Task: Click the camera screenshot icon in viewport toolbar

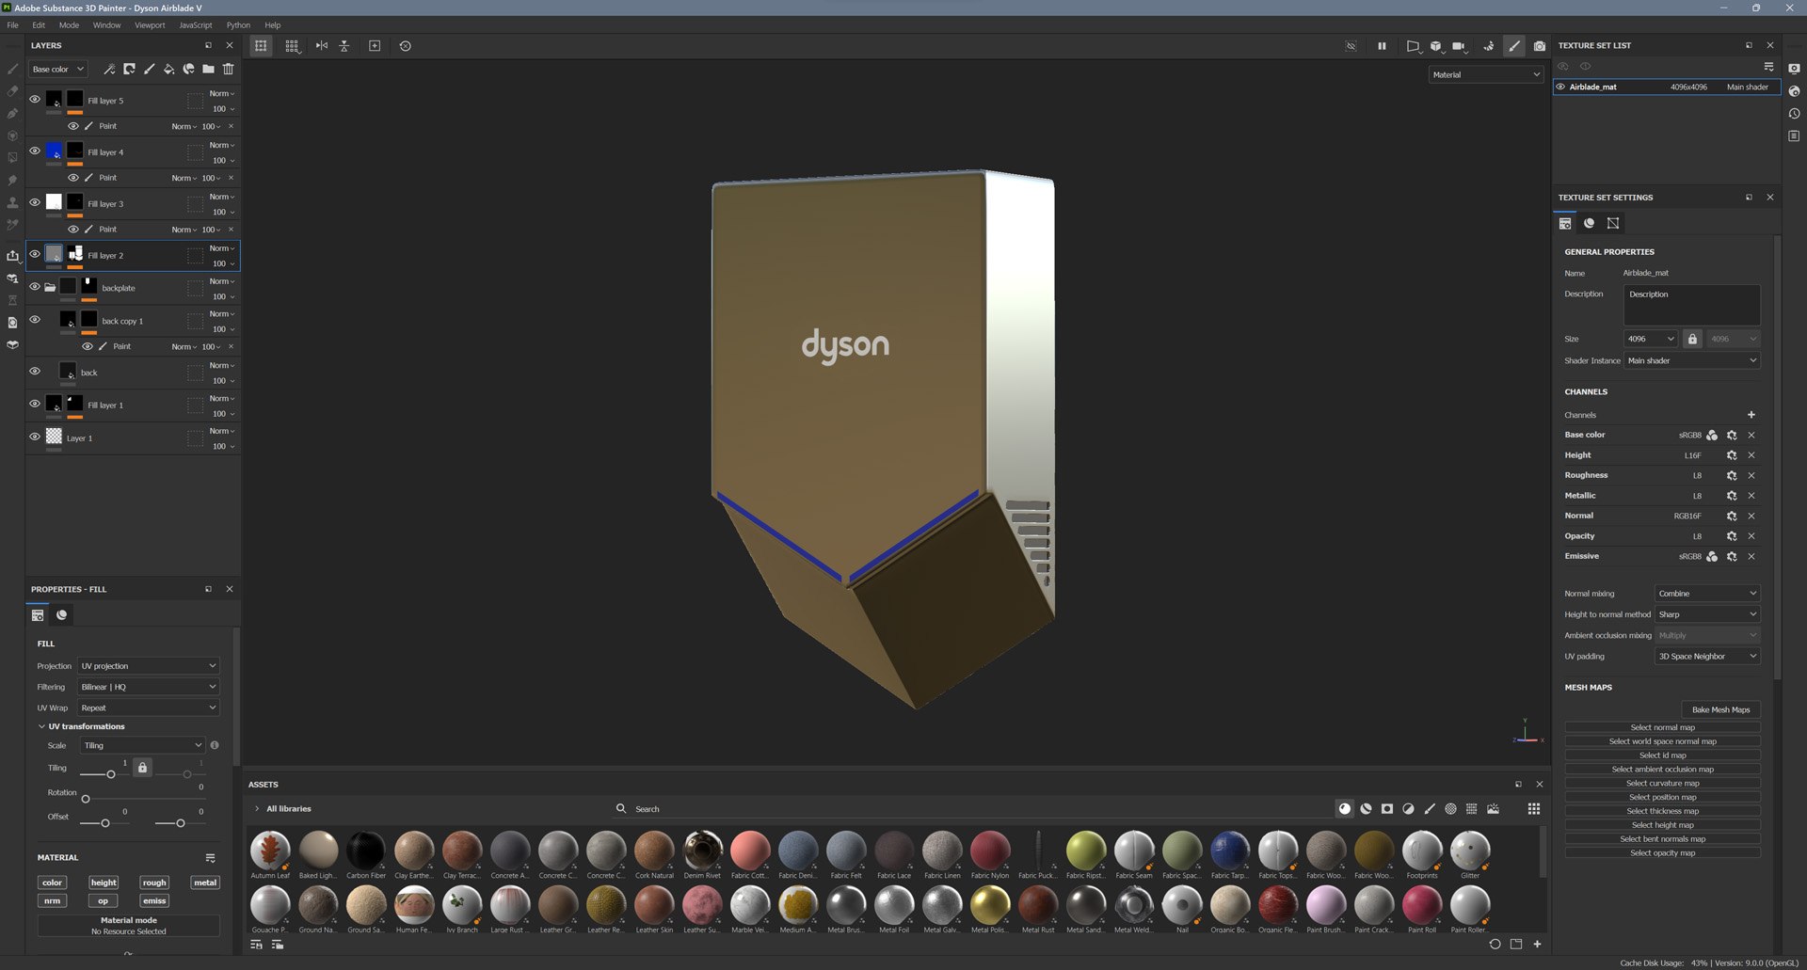Action: (1539, 45)
